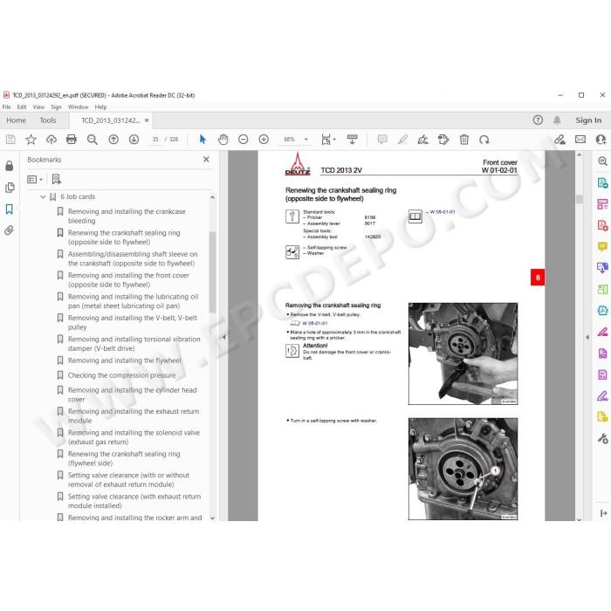Open Removing and installing torsional vibration damper
This screenshot has height=611, width=611.
(134, 344)
